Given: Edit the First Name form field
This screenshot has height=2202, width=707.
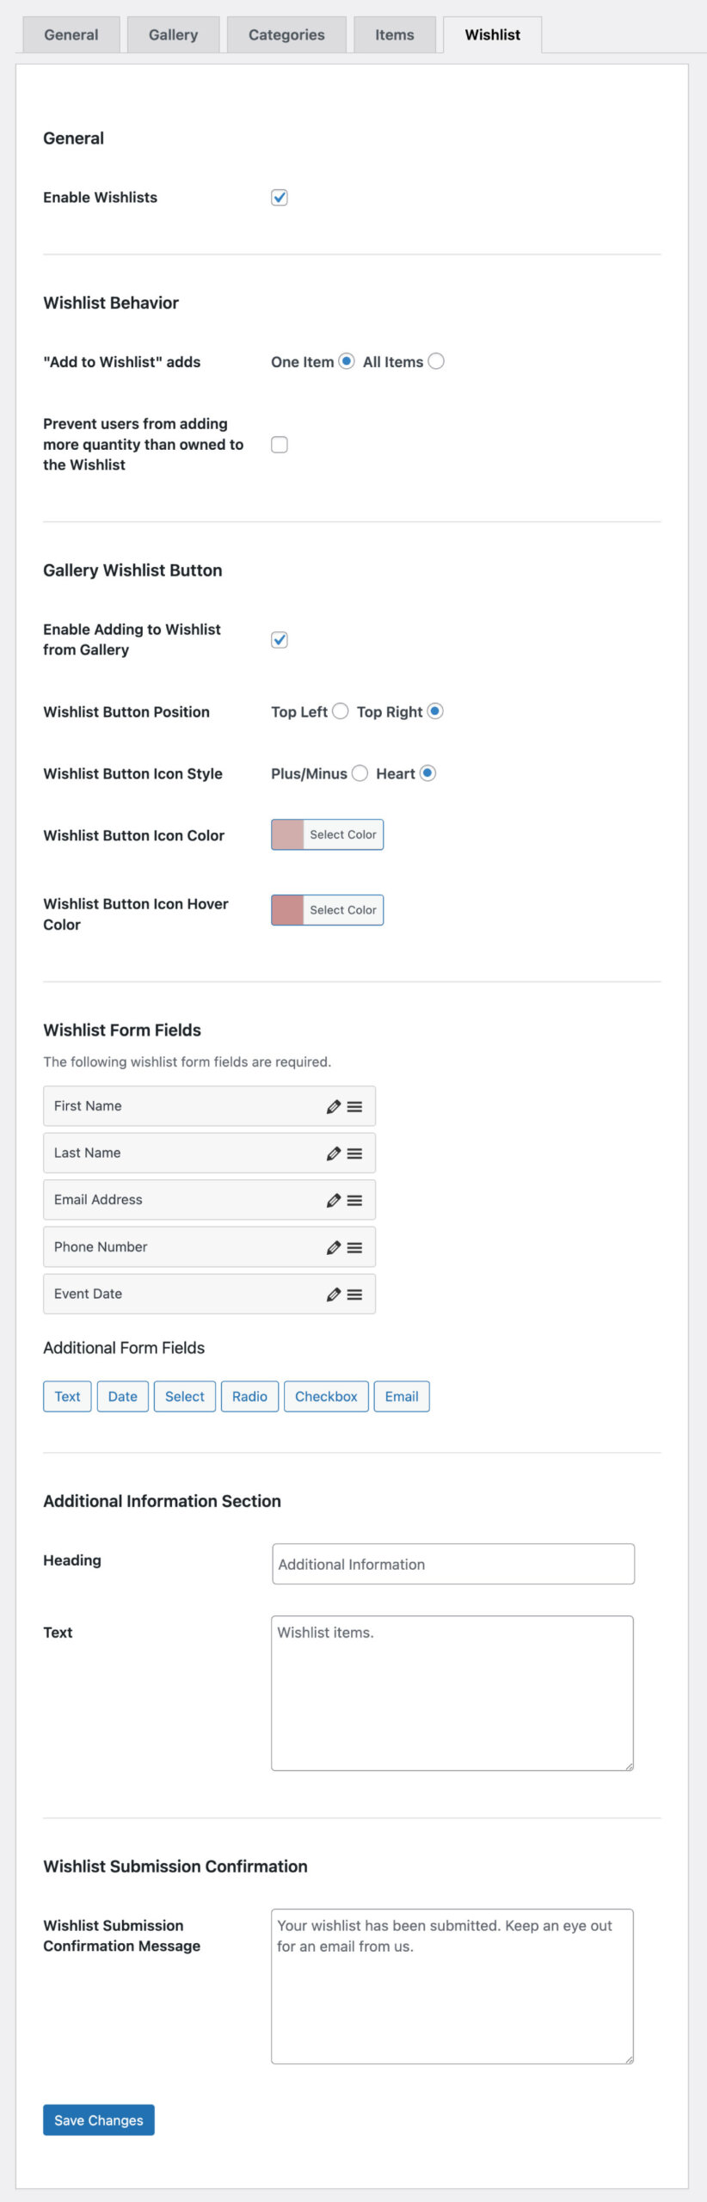Looking at the screenshot, I should pyautogui.click(x=334, y=1106).
